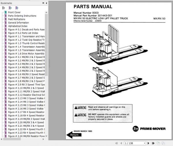Click the Return arrow button on page
The image size is (173, 146).
[74, 135]
